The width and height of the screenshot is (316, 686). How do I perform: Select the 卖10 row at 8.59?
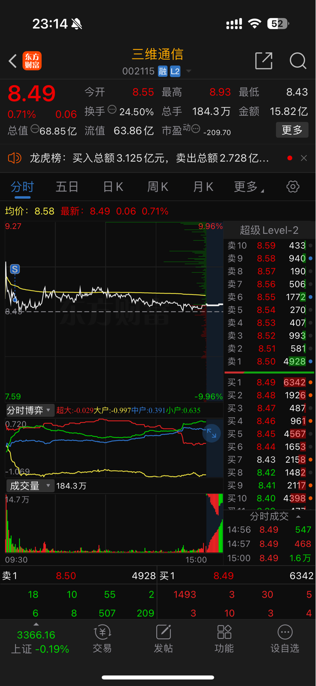[269, 246]
